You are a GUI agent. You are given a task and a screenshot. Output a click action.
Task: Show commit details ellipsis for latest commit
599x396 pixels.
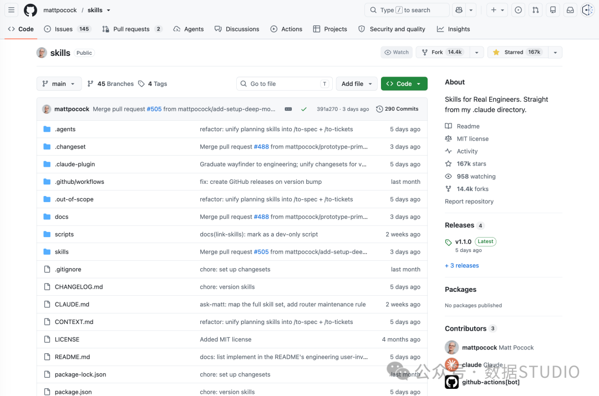coord(288,109)
